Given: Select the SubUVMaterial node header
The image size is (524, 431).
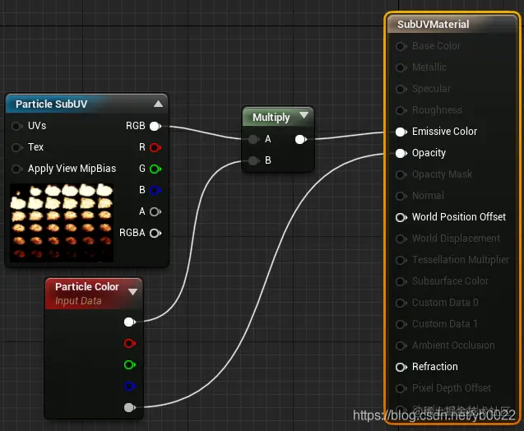Looking at the screenshot, I should (x=452, y=24).
